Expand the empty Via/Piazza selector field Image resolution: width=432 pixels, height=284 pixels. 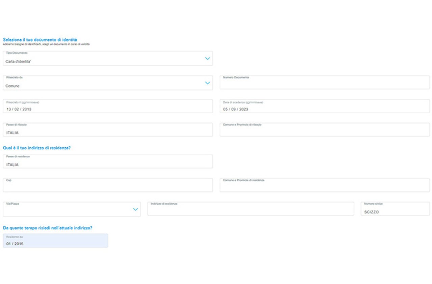(67, 210)
